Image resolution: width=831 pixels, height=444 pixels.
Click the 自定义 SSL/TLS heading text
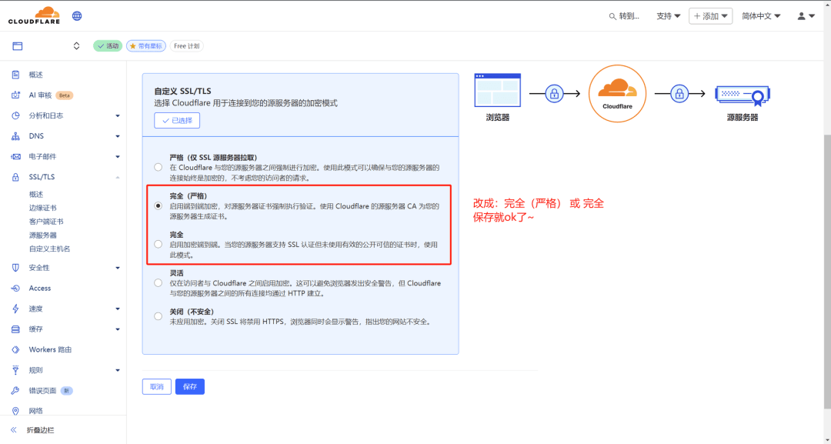pos(183,91)
